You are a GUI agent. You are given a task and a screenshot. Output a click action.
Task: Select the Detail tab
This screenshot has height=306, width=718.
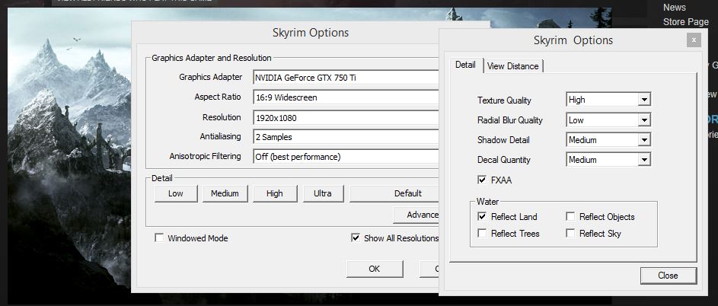tap(465, 65)
